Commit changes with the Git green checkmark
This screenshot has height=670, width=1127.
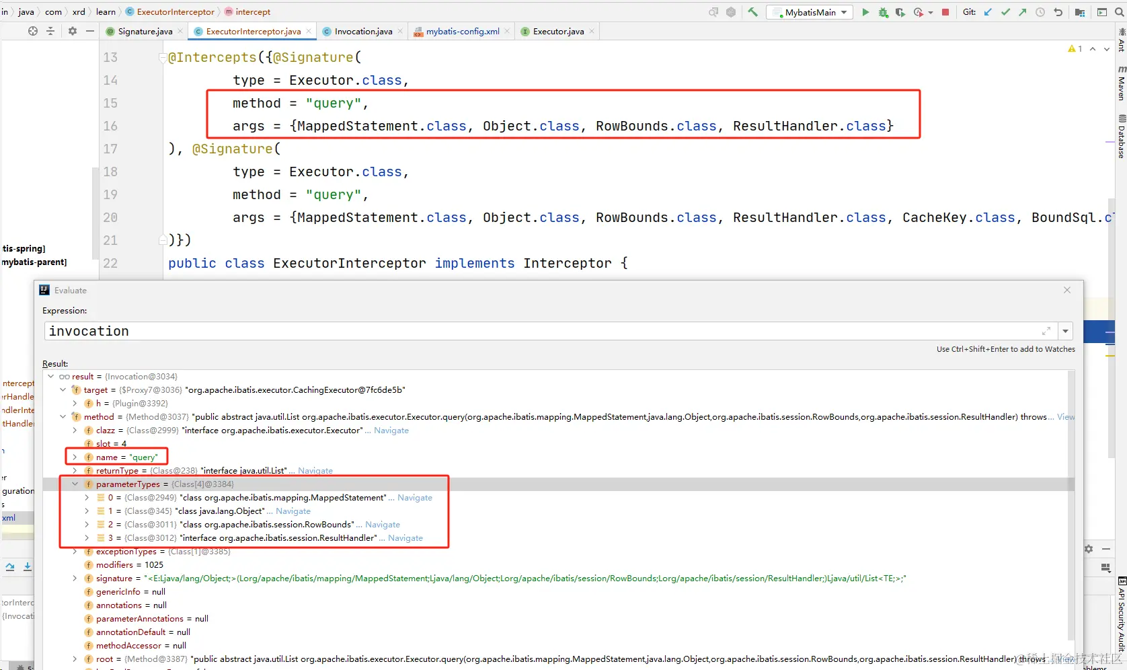tap(1005, 12)
